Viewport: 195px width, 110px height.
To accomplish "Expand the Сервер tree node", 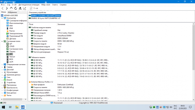I will (2, 67).
